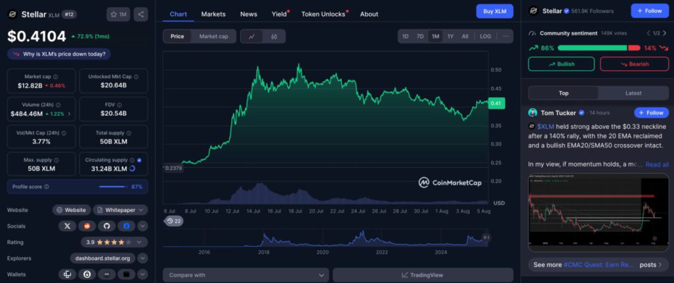Viewport: 674px width, 283px height.
Task: Toggle the LOG scale on chart
Action: coord(485,36)
